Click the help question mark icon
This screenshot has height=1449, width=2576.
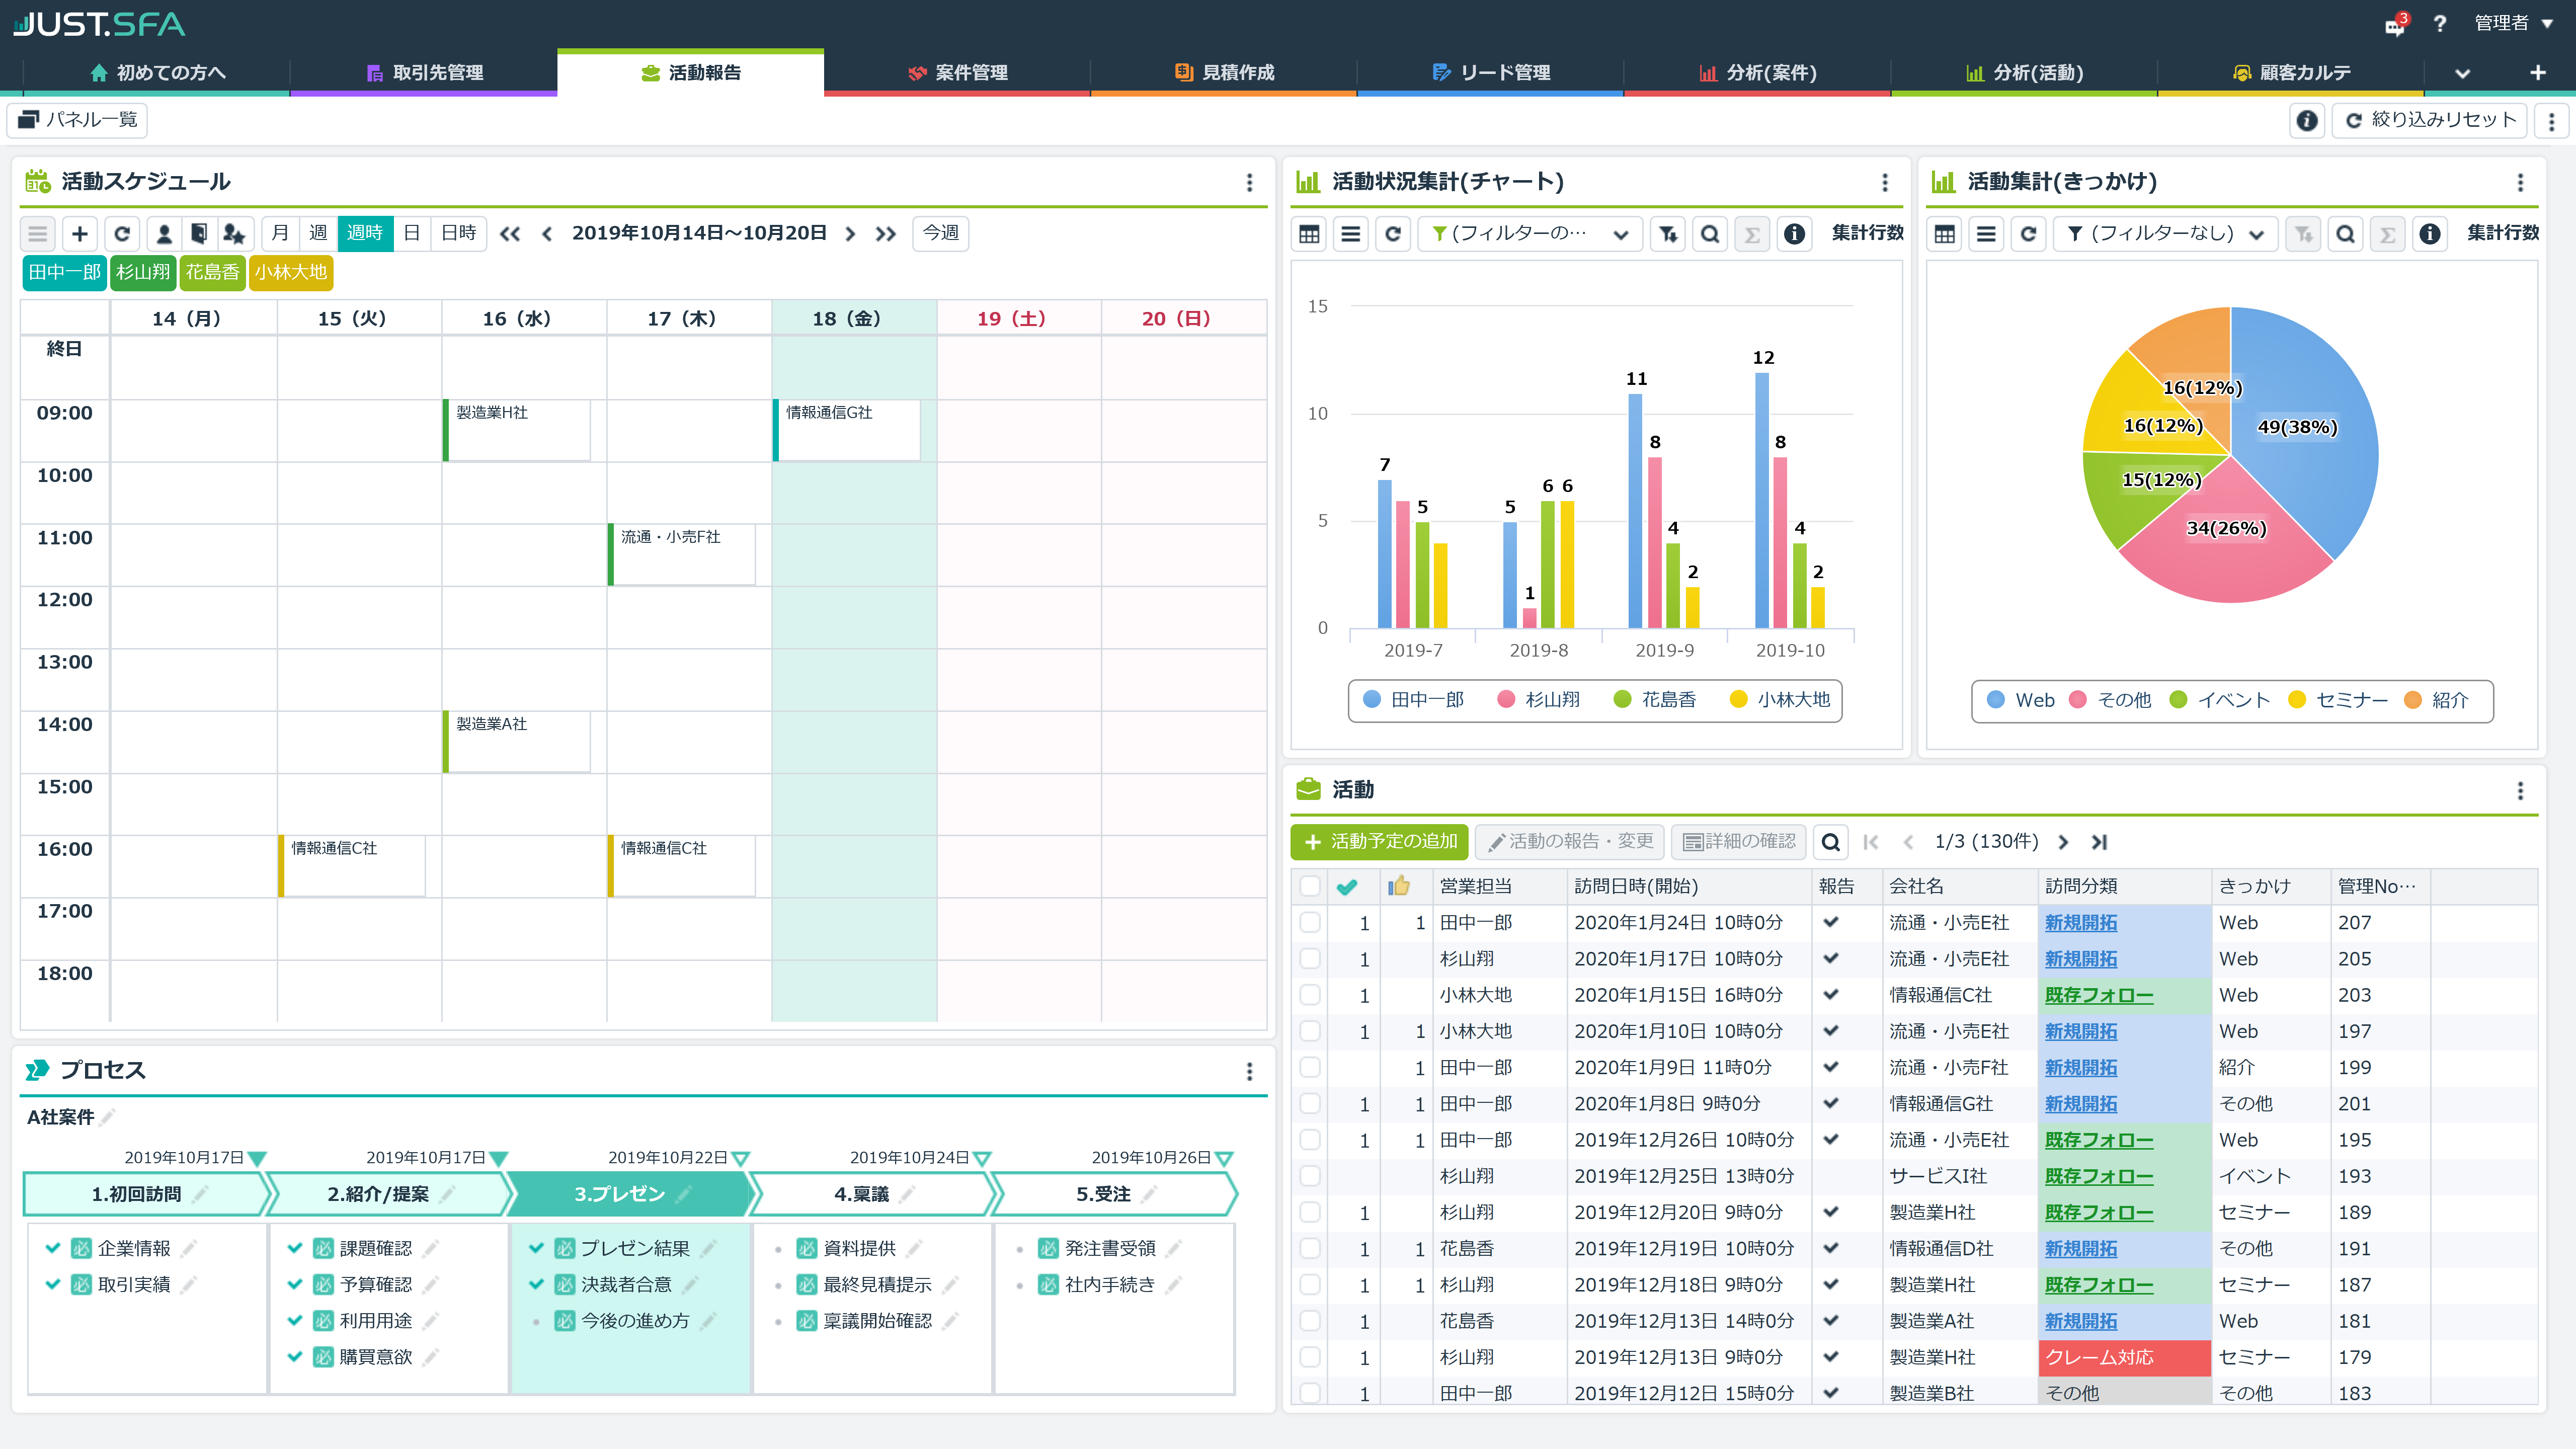2440,24
